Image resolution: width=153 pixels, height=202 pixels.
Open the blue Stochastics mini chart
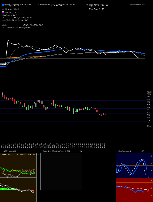click(x=134, y=165)
